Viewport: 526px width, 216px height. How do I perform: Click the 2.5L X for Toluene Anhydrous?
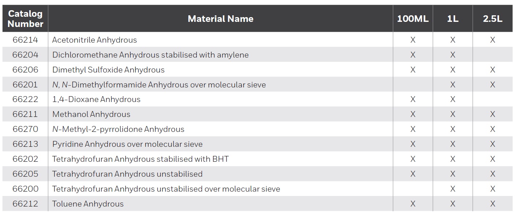tap(492, 204)
